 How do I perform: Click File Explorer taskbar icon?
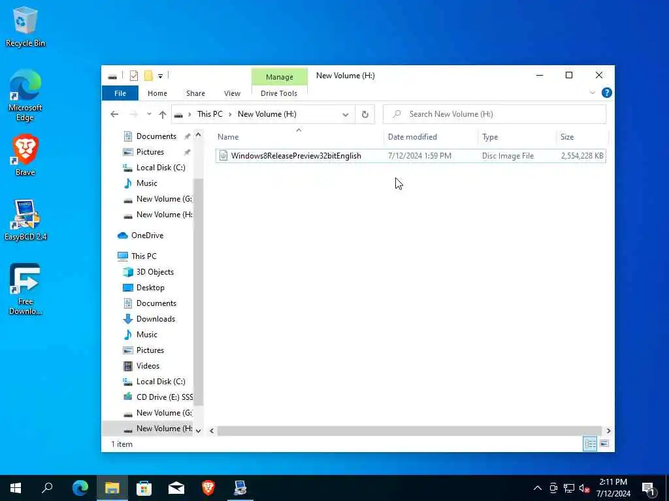coord(112,488)
